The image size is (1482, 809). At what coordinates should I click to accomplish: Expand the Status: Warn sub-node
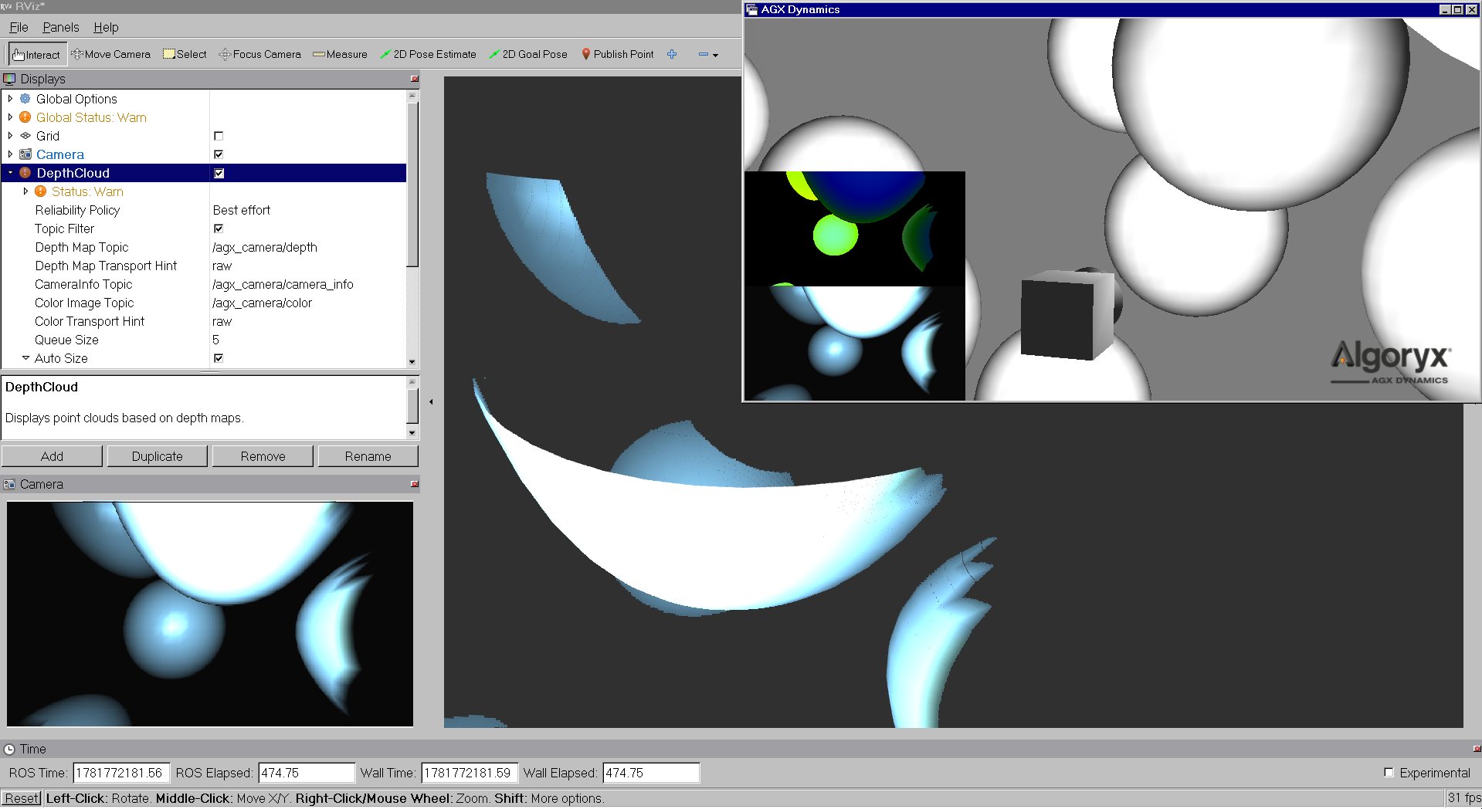[x=25, y=191]
